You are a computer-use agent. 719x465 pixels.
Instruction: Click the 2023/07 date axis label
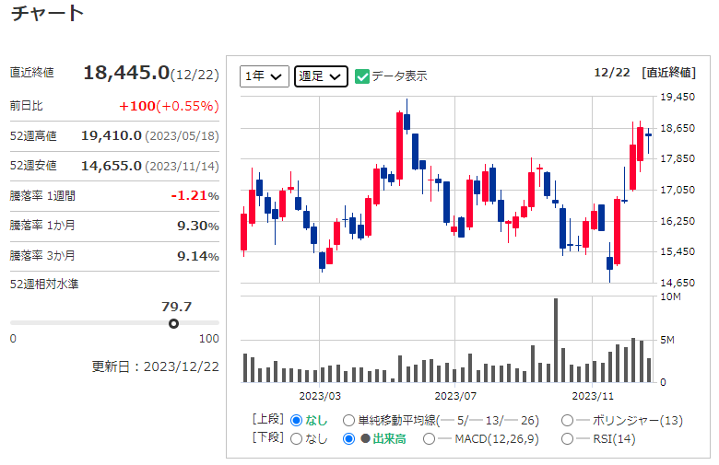coord(454,396)
